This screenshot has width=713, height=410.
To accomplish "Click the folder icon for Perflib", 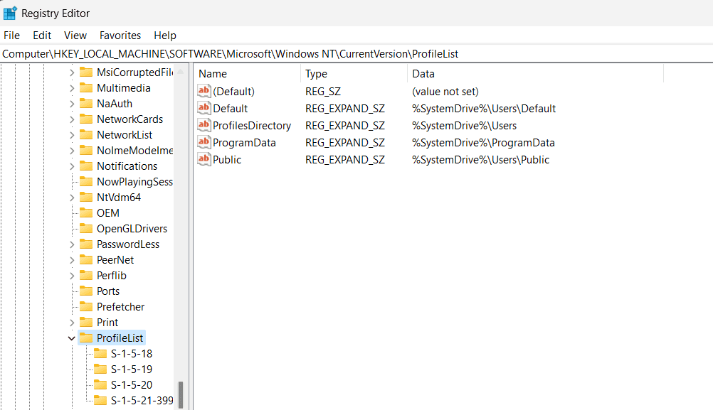I will click(x=85, y=275).
